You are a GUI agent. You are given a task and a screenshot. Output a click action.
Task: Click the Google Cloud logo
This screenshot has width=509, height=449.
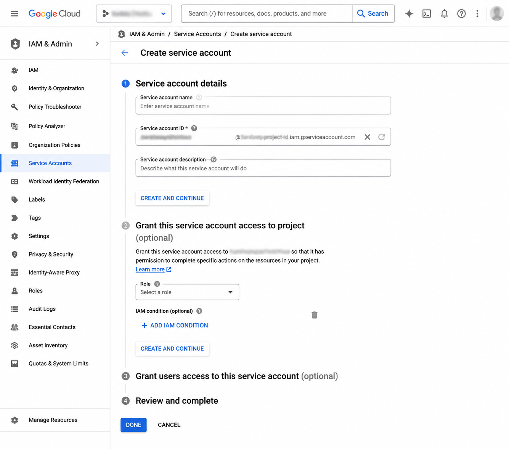click(x=55, y=14)
